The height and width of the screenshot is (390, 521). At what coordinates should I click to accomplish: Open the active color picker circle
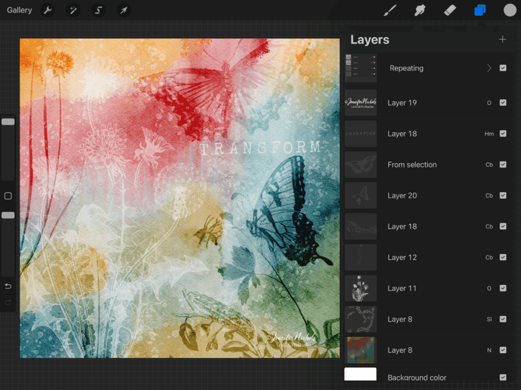[510, 10]
